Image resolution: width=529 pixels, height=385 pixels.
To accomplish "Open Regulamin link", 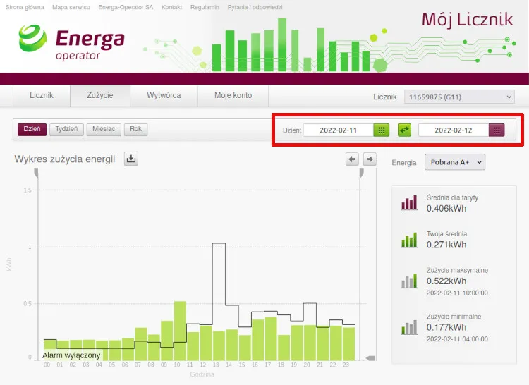I will coord(205,7).
